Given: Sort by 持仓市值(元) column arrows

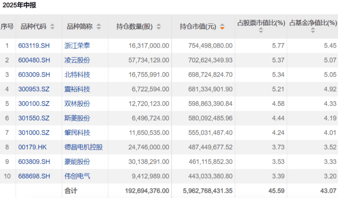Looking at the screenshot, I should 222,27.
